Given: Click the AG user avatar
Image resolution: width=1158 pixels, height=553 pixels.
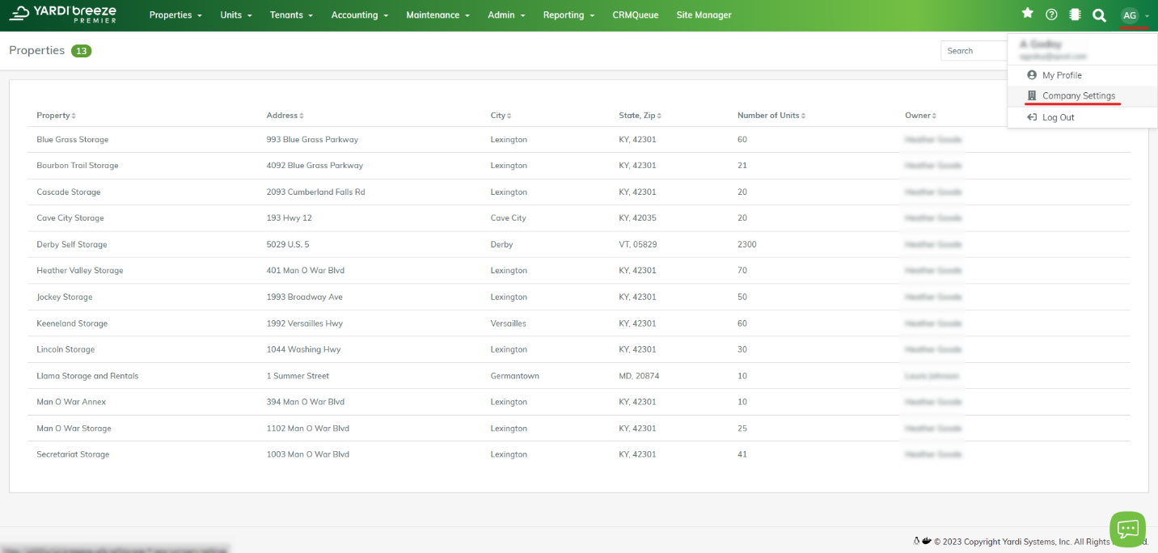Looking at the screenshot, I should coord(1130,15).
